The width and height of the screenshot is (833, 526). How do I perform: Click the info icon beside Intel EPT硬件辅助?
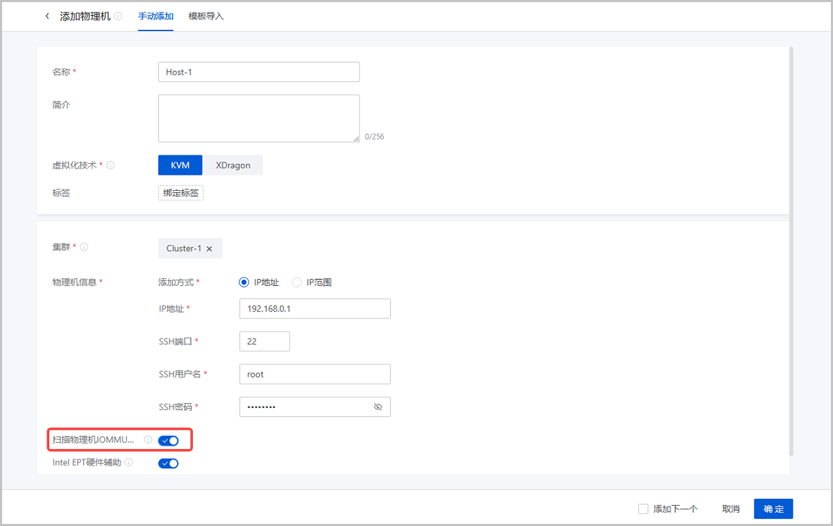pos(128,463)
